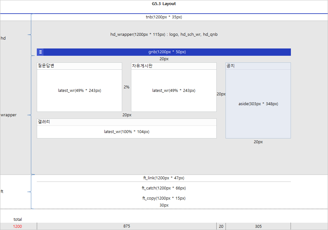Click the 2% gap label between boxes

coord(127,87)
